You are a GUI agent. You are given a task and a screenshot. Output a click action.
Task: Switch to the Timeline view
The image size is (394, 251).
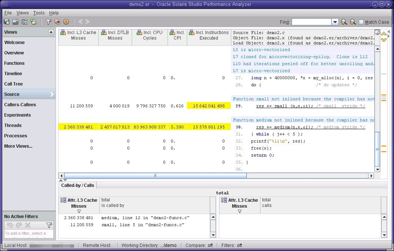[x=13, y=73]
